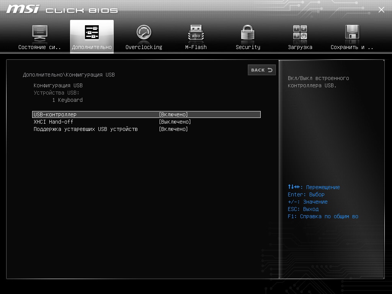Toggle XHCI Hand-off value [Выключено]

point(175,122)
